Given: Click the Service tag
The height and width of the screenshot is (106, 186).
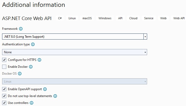Looking at the screenshot, I should 149,18.
